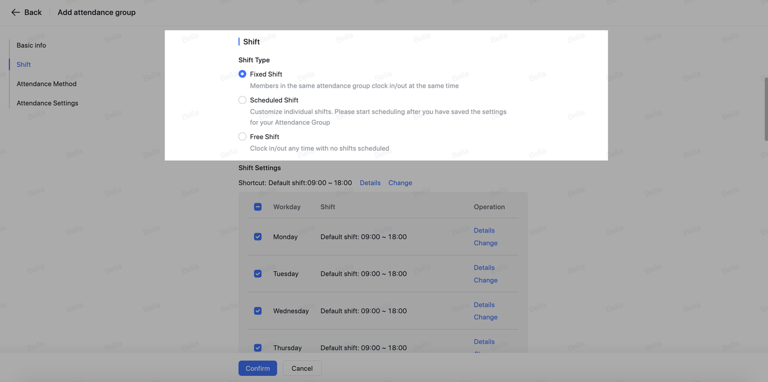Image resolution: width=768 pixels, height=382 pixels.
Task: Jump to Attendance Settings section
Action: (47, 103)
